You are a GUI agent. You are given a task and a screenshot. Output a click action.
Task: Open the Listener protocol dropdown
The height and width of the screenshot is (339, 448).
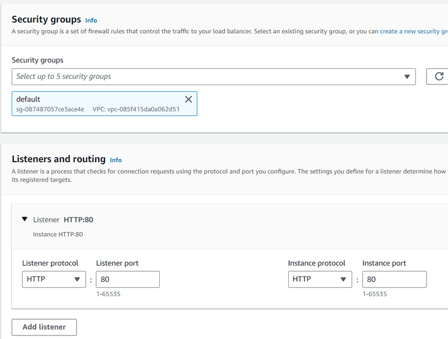(x=54, y=279)
